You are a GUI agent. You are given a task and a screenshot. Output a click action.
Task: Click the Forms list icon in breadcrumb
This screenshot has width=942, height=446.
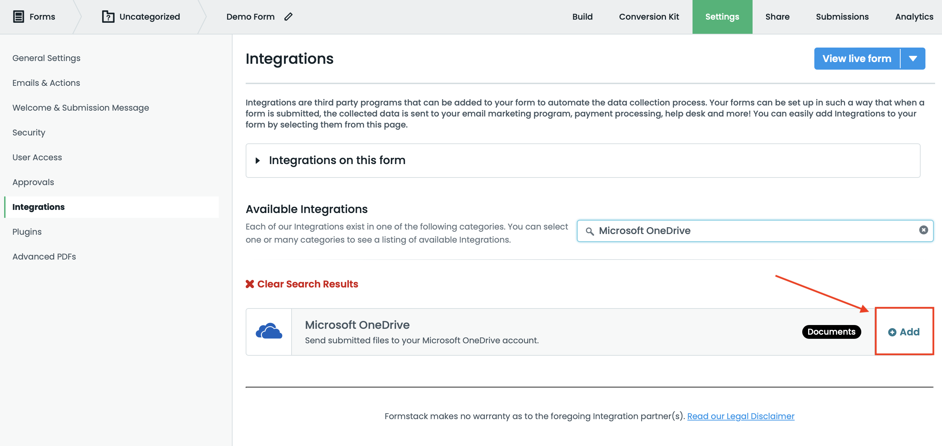tap(18, 17)
